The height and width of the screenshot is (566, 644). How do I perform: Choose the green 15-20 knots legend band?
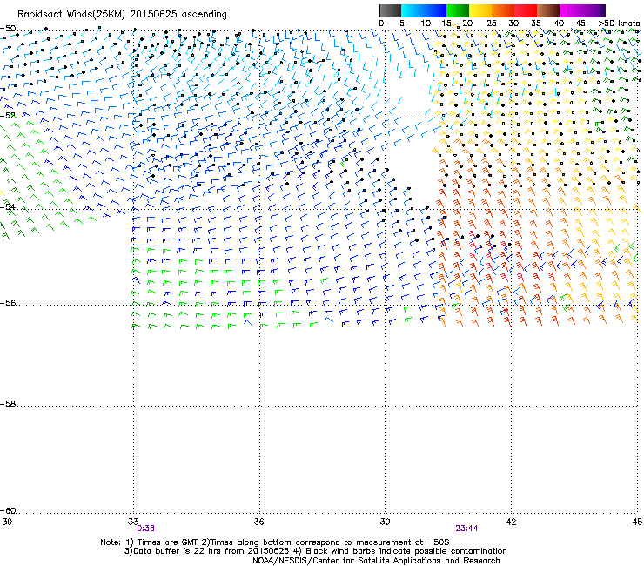457,10
